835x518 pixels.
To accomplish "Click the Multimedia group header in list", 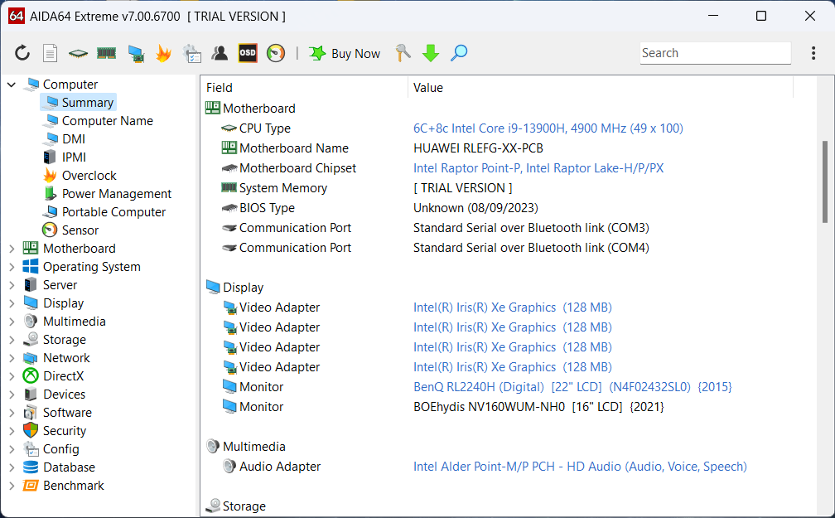I will (246, 447).
